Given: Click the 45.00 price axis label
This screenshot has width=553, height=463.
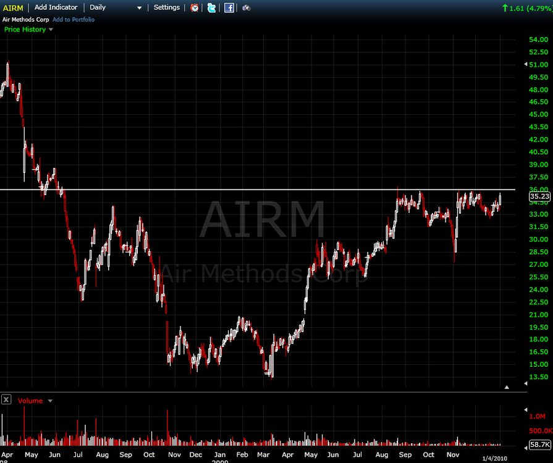Looking at the screenshot, I should click(539, 114).
